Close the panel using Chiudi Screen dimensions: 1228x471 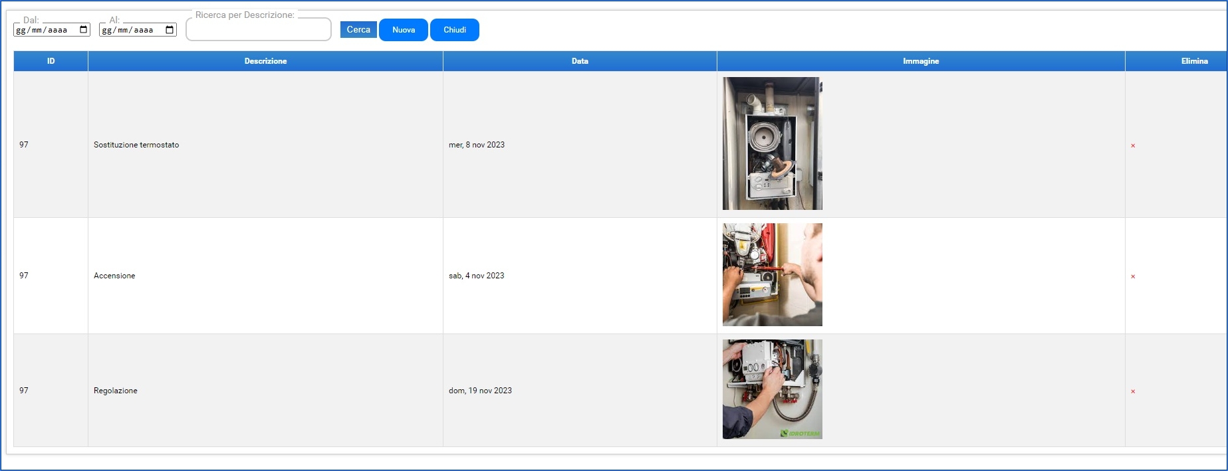(x=455, y=30)
